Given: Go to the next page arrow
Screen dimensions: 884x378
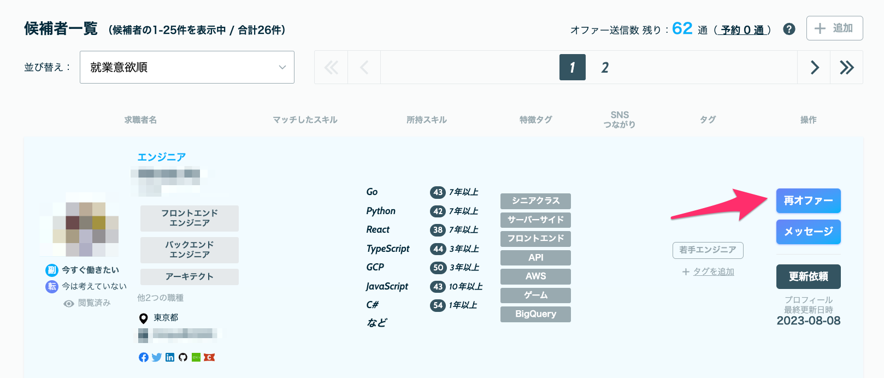Looking at the screenshot, I should point(814,67).
